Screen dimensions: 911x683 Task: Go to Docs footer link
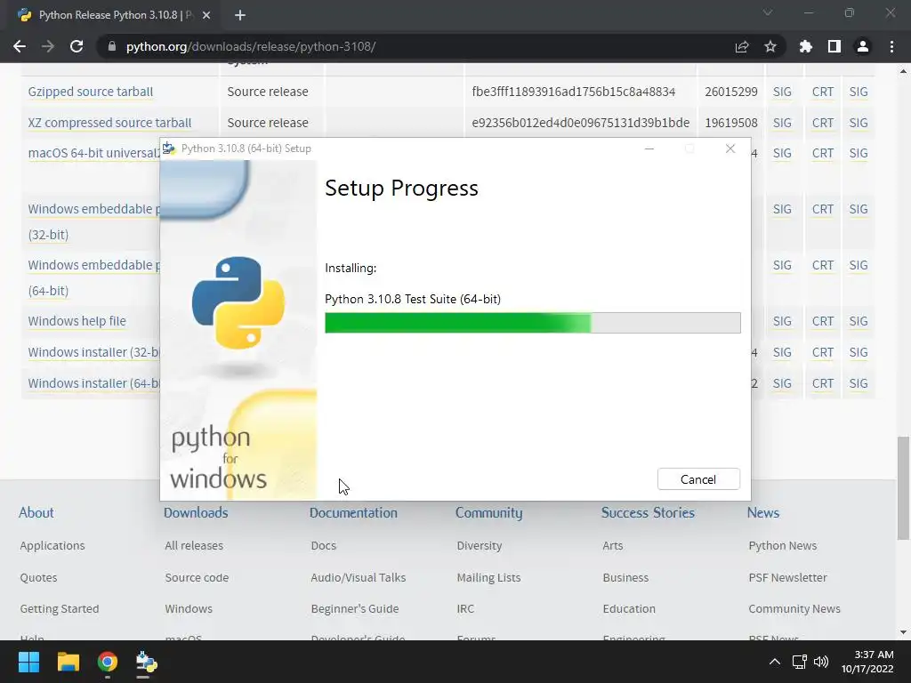324,545
